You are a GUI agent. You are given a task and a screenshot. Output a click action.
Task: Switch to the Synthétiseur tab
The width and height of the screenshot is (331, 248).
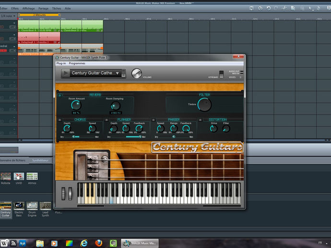(x=40, y=160)
